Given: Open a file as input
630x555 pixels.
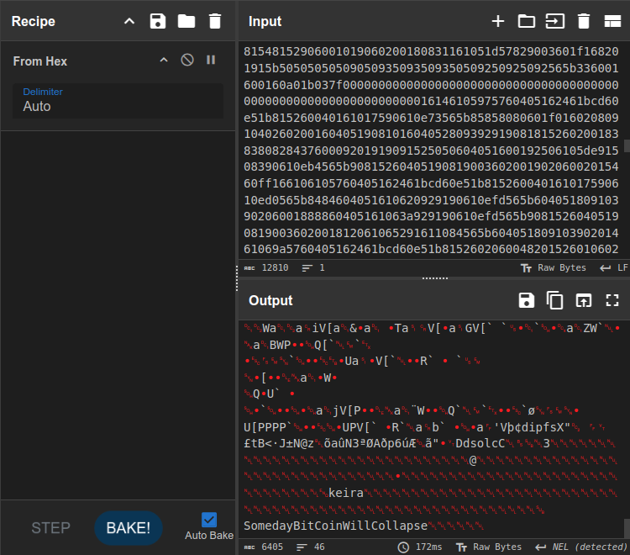Looking at the screenshot, I should click(x=527, y=21).
